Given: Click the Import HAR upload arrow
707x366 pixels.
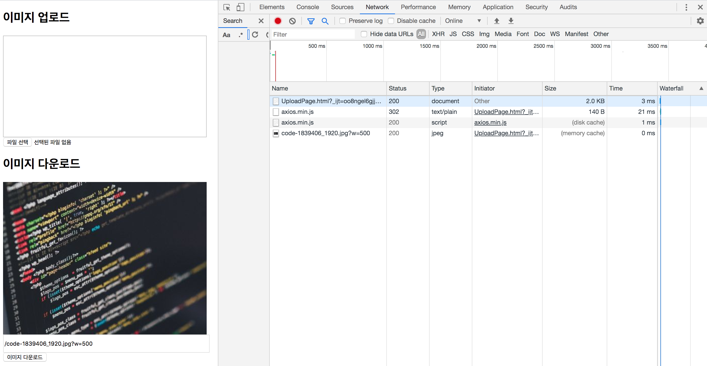Looking at the screenshot, I should (497, 21).
